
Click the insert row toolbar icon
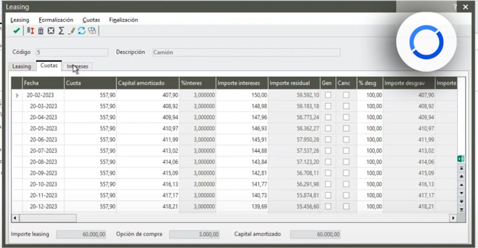coord(31,31)
